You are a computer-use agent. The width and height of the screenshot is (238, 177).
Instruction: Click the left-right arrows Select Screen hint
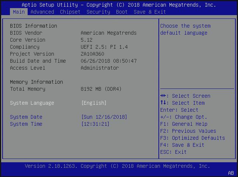tap(185, 96)
